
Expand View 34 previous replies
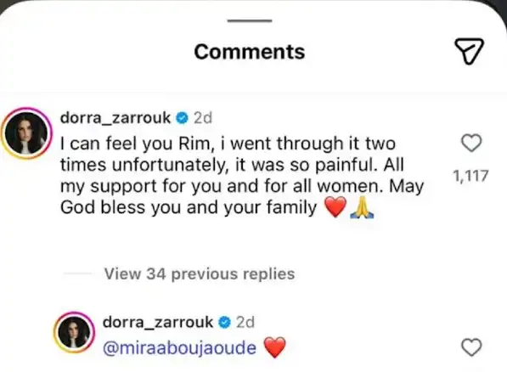click(x=200, y=273)
